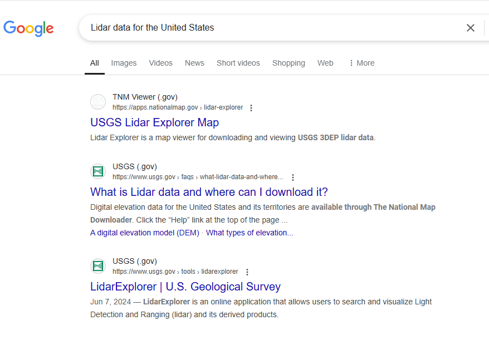Switch to the Images tab
The image size is (489, 340).
click(124, 63)
